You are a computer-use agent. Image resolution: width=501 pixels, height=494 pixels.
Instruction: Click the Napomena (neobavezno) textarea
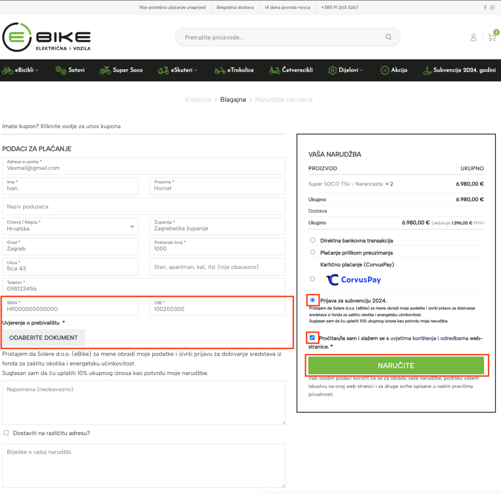(x=144, y=403)
